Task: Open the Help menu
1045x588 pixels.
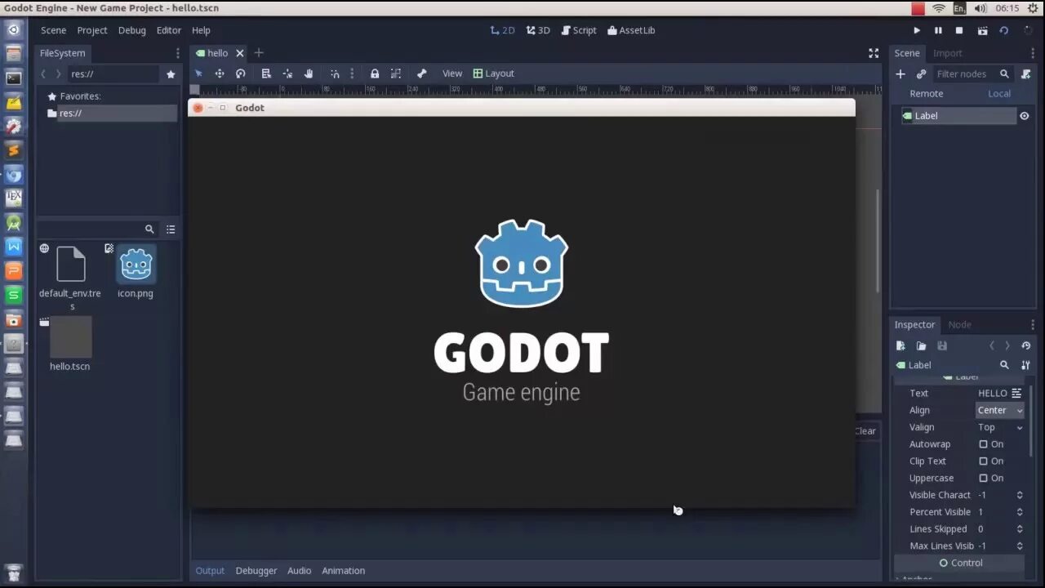Action: point(201,30)
